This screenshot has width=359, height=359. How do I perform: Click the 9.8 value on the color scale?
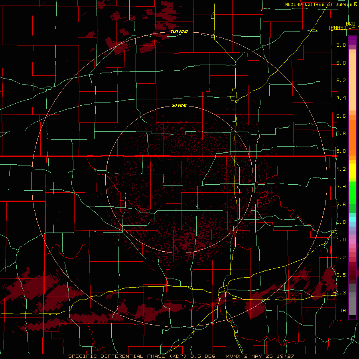(341, 45)
